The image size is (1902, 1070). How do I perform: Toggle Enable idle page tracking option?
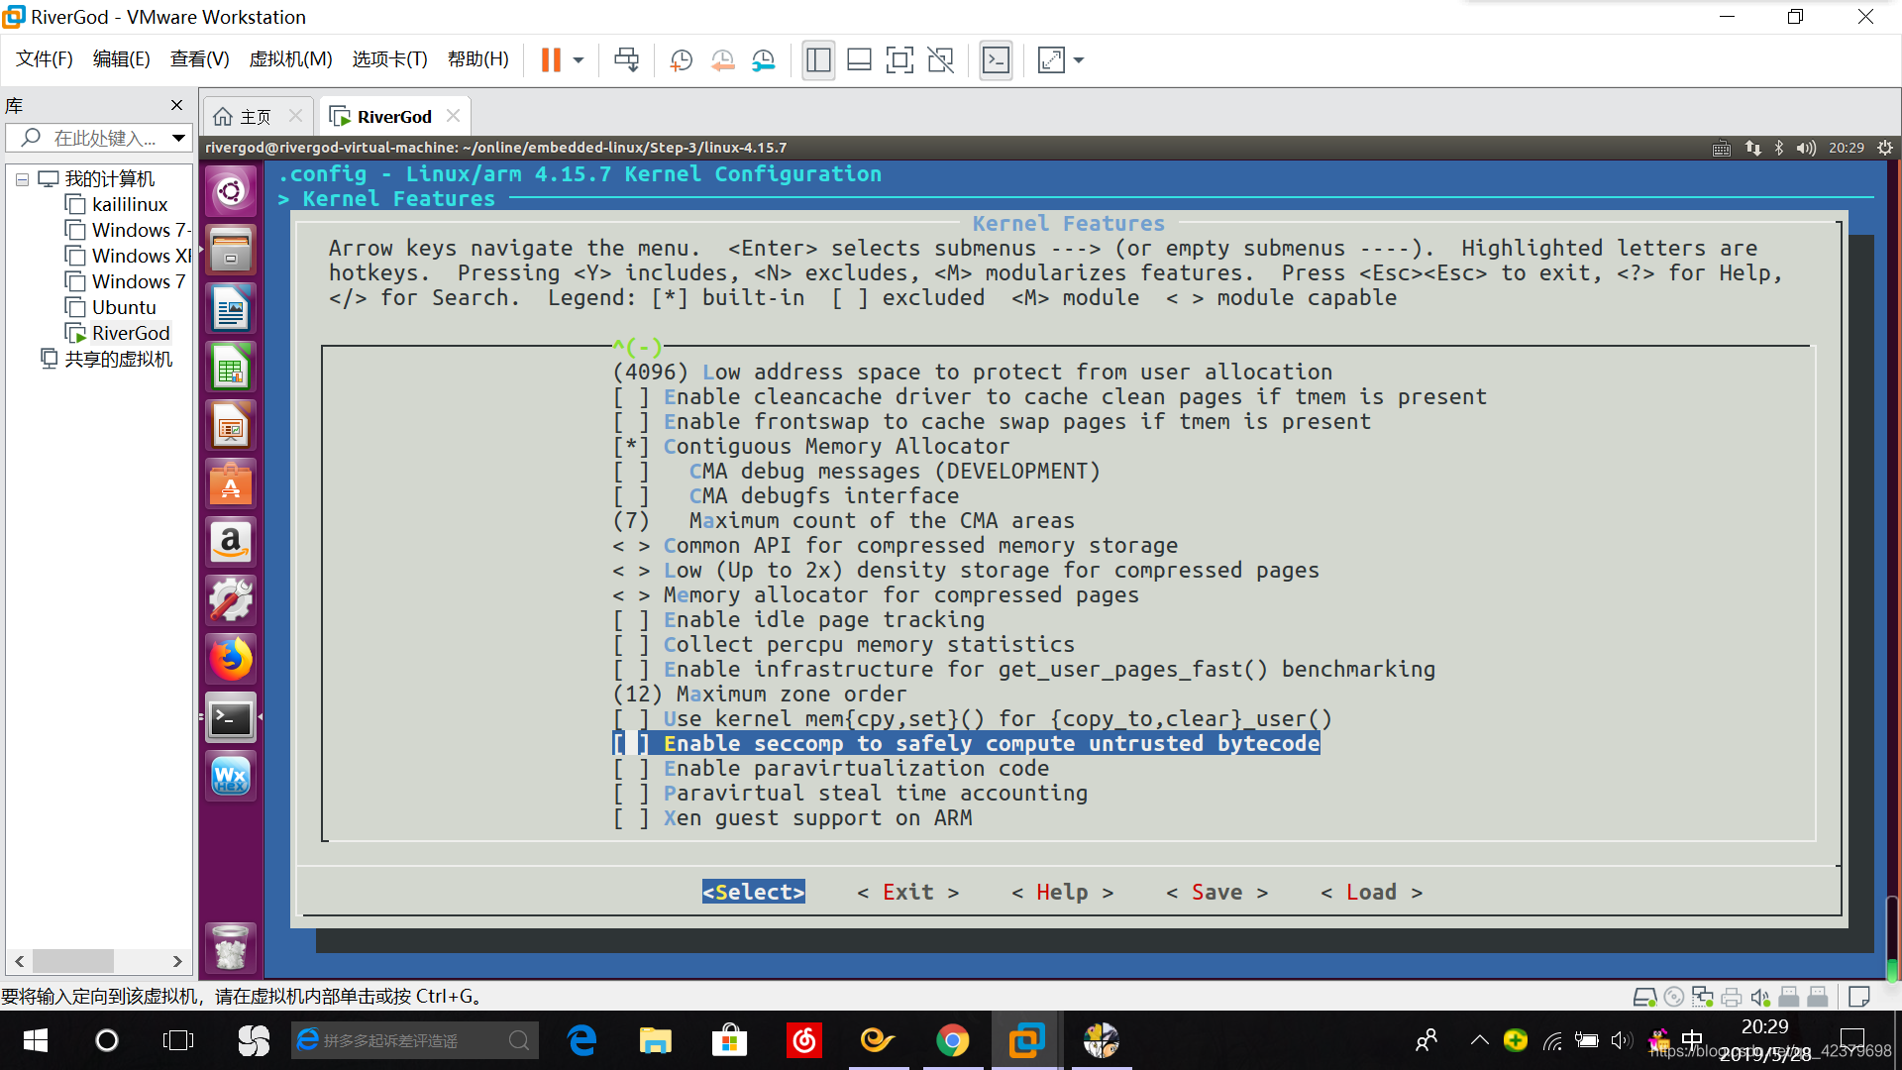[x=798, y=620]
